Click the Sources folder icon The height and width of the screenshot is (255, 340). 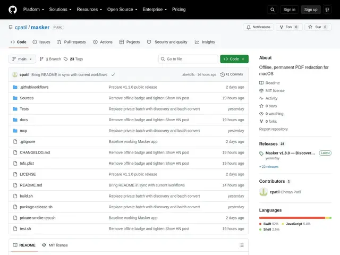[15, 98]
